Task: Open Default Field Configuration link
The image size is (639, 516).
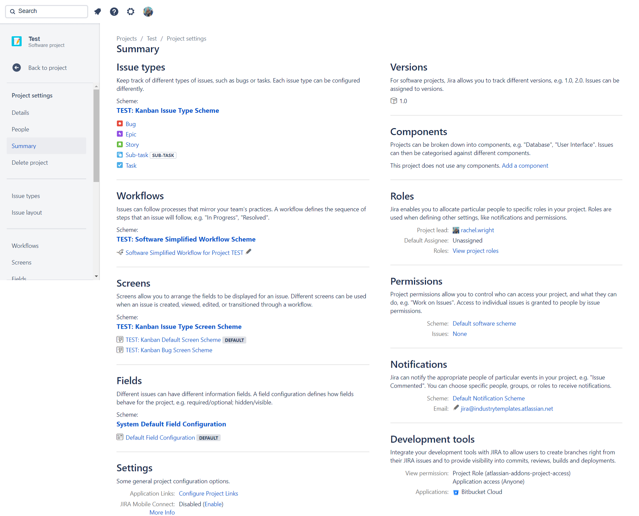Action: tap(160, 437)
